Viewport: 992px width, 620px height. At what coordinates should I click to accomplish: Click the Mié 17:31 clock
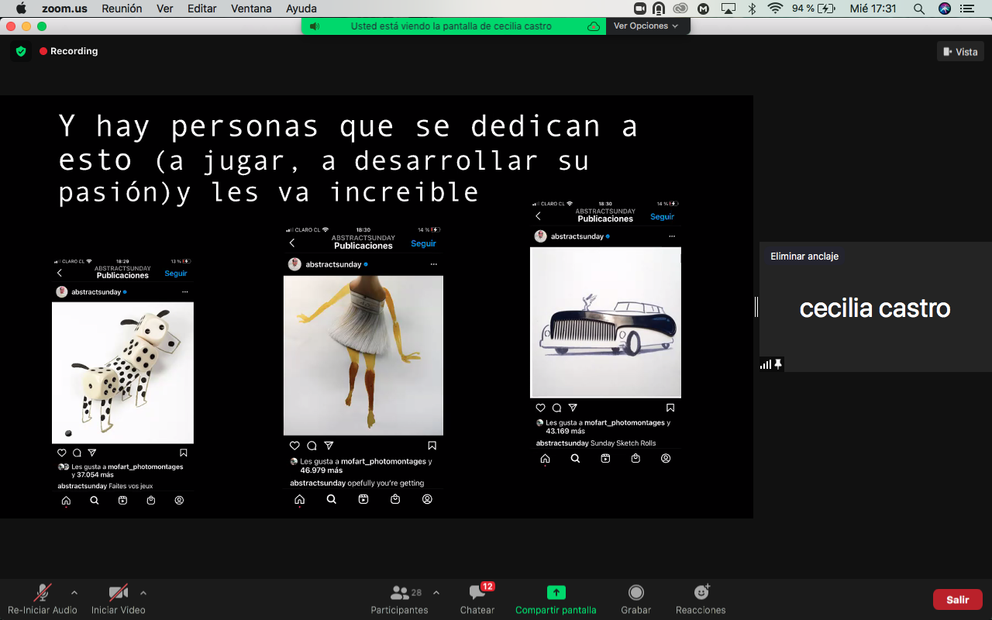[873, 9]
